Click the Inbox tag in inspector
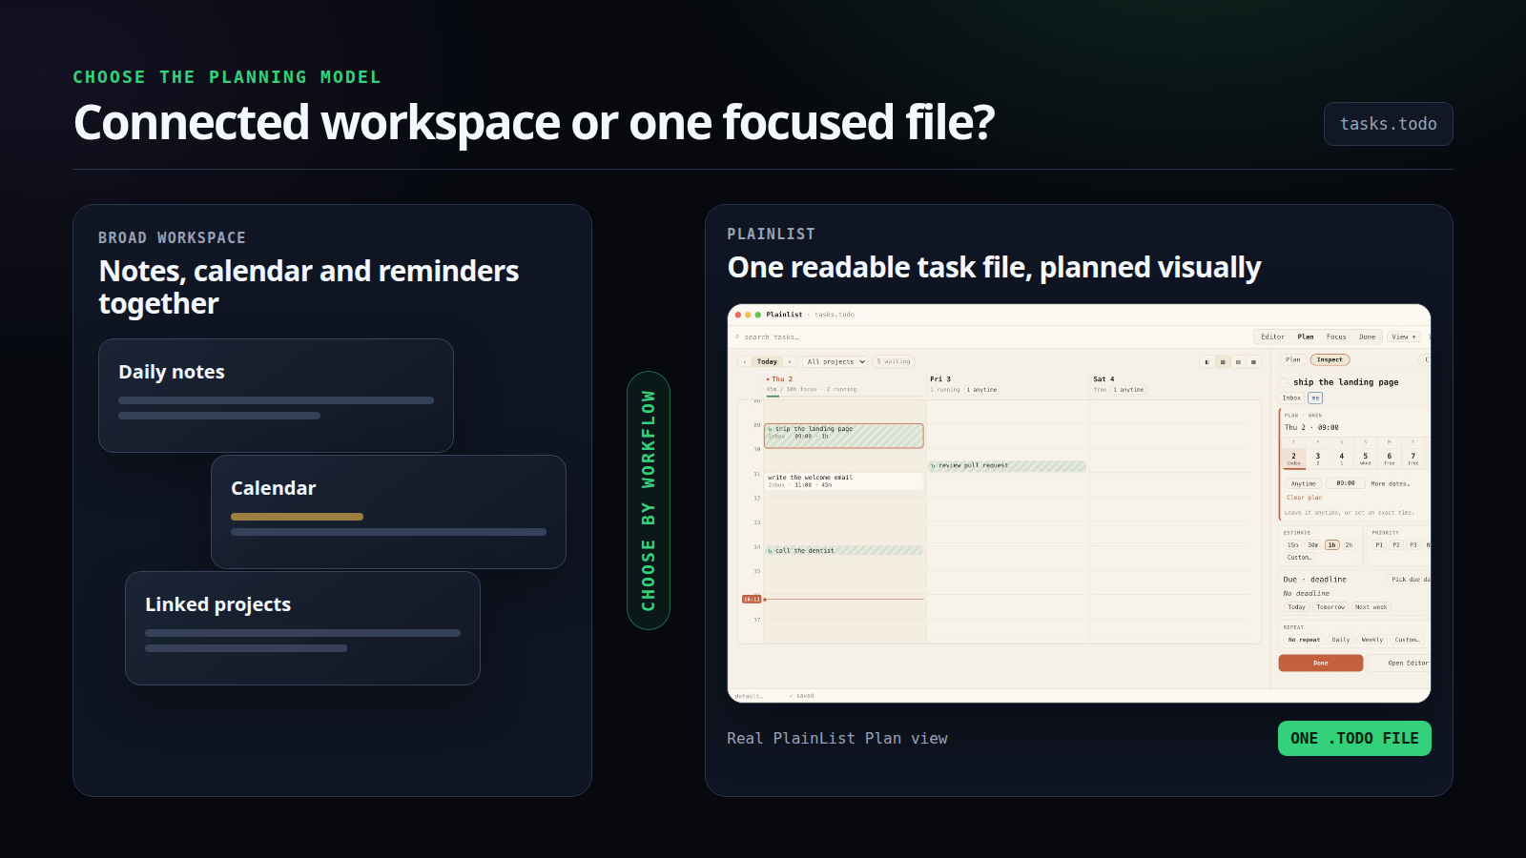 (1291, 398)
